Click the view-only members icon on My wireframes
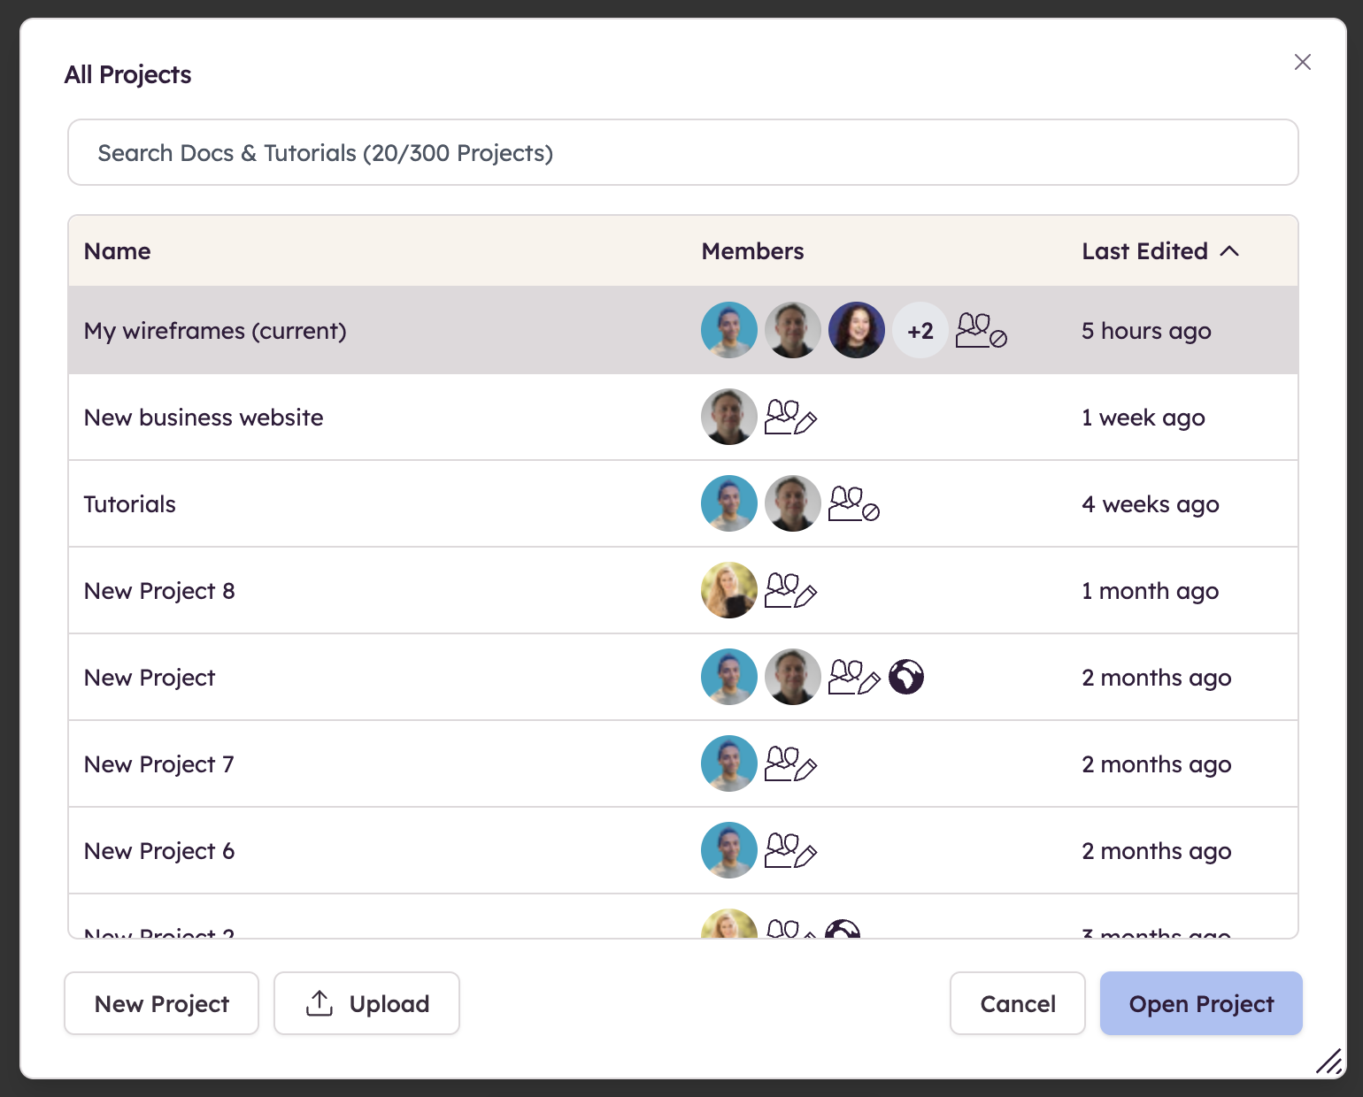The height and width of the screenshot is (1097, 1363). (x=981, y=331)
